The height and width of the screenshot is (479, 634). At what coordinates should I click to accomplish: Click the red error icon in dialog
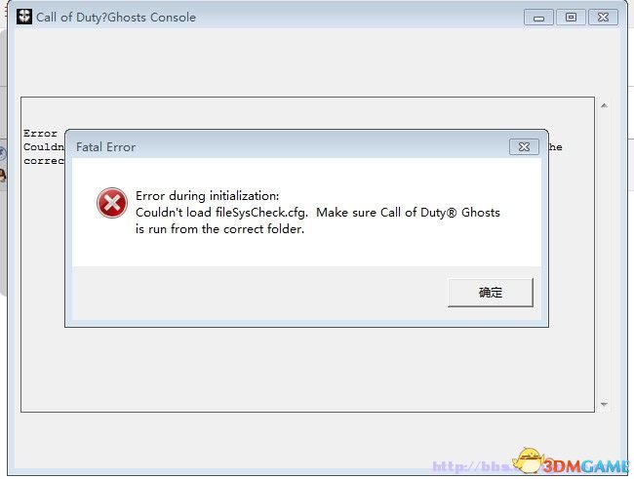point(112,203)
